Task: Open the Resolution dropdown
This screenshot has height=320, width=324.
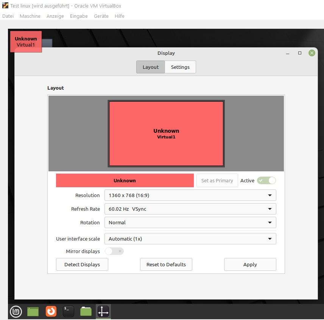Action: point(190,195)
